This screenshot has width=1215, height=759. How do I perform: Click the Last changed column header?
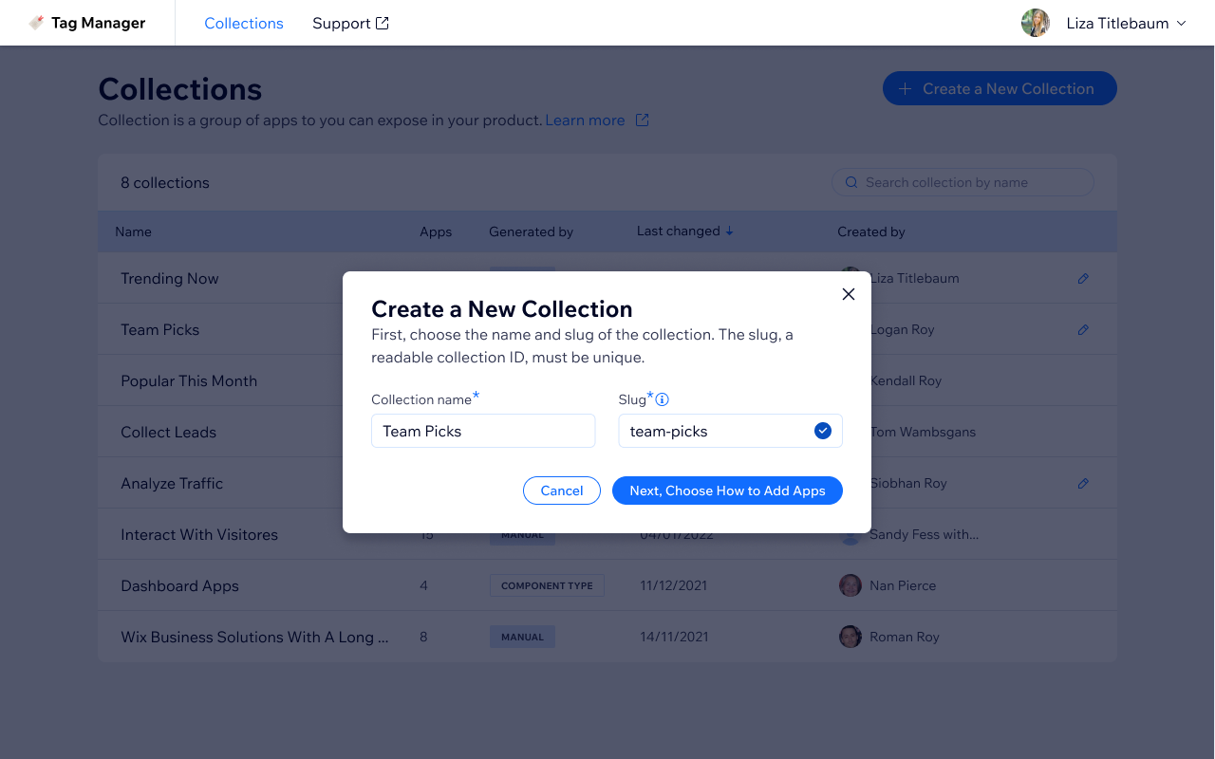[x=678, y=231]
